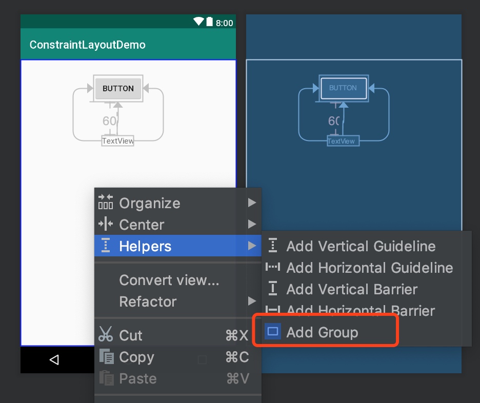Screen dimensions: 480x403
Task: Click the Add Horizontal Guideline icon
Action: pyautogui.click(x=272, y=267)
